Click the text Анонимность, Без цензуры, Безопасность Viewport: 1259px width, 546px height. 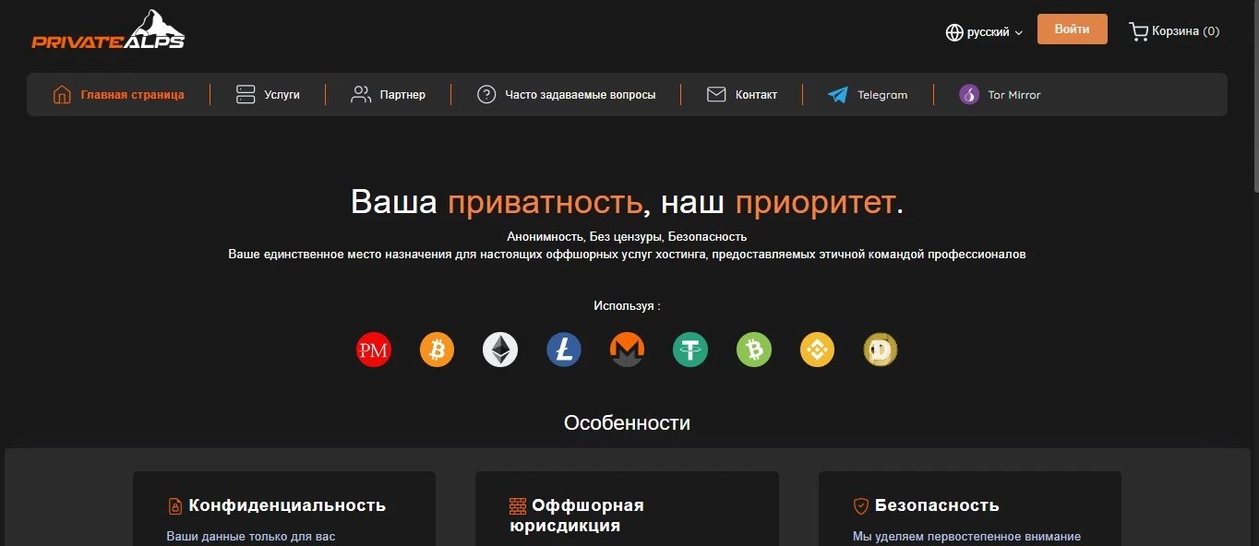[627, 237]
